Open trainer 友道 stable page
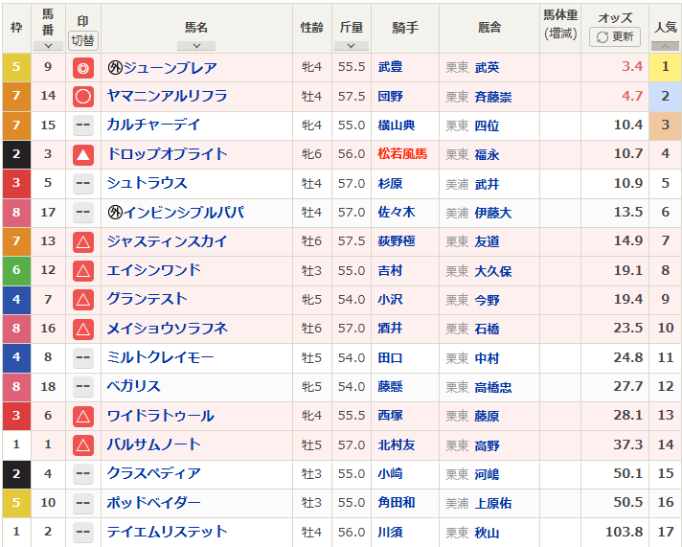This screenshot has height=547, width=682. click(x=487, y=241)
